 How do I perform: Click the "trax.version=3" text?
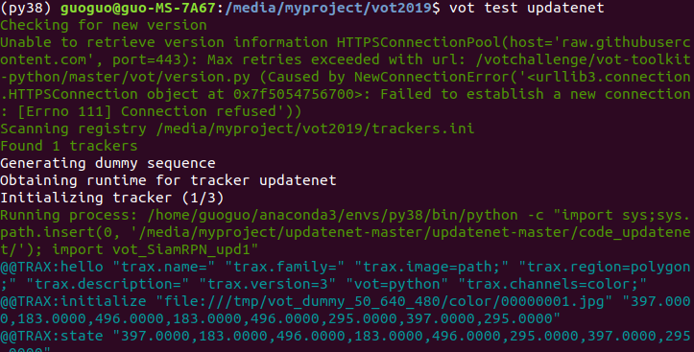268,284
